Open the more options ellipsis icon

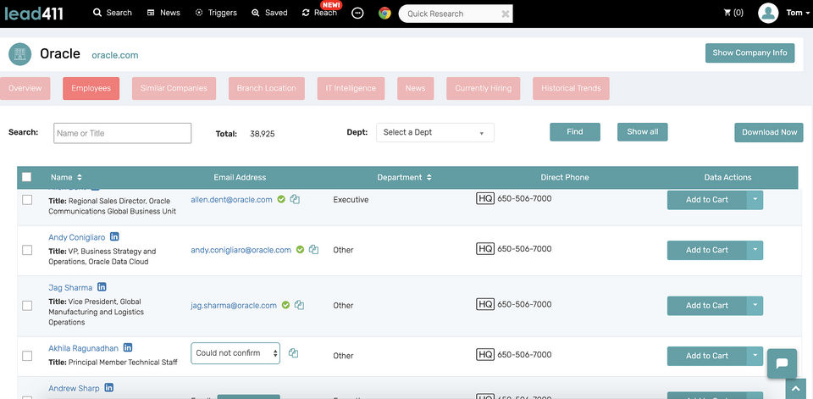pyautogui.click(x=357, y=13)
